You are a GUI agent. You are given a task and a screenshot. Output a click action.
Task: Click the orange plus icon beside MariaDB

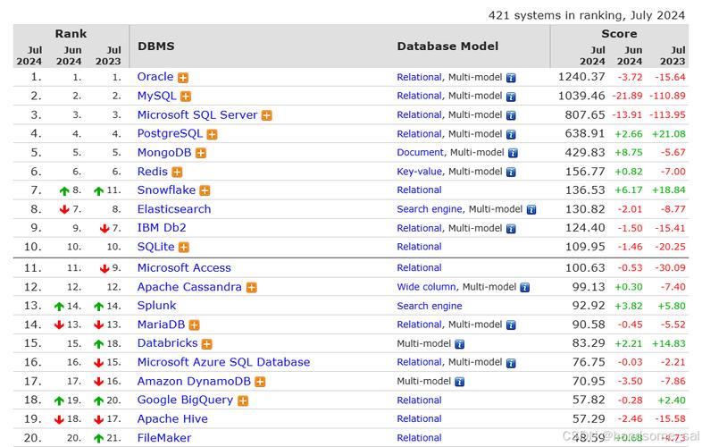[194, 325]
